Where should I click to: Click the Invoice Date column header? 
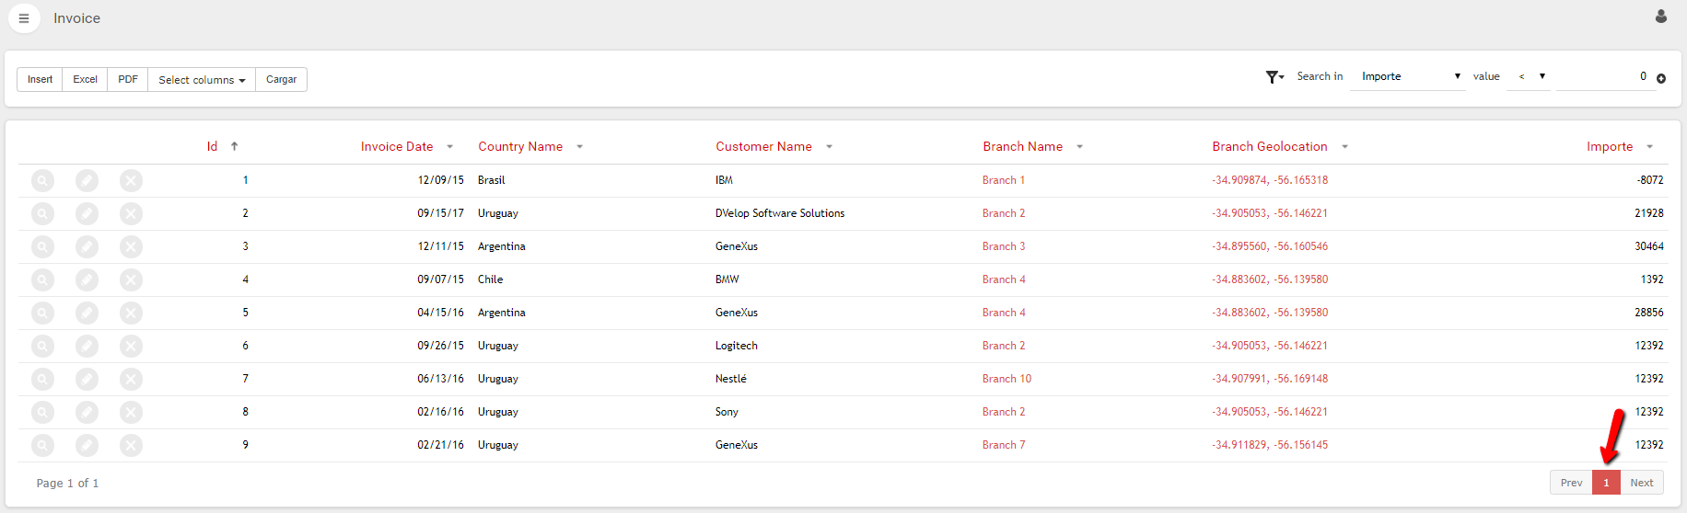point(397,147)
